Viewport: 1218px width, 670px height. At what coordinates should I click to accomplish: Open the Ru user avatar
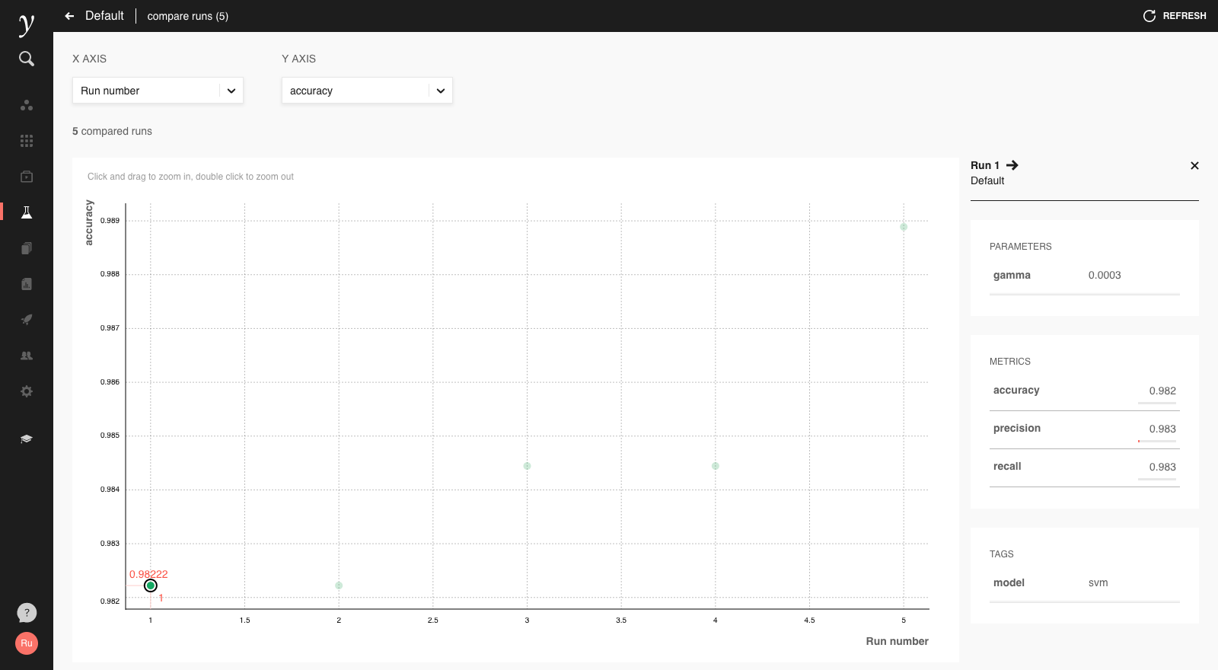click(27, 643)
